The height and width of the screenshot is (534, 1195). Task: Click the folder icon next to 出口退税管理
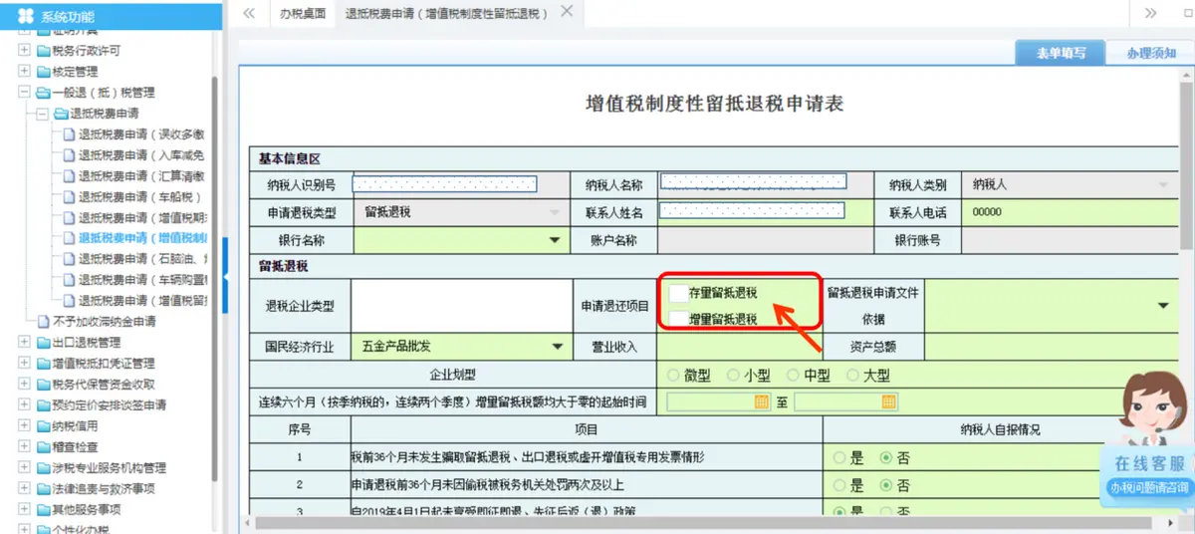pos(43,343)
